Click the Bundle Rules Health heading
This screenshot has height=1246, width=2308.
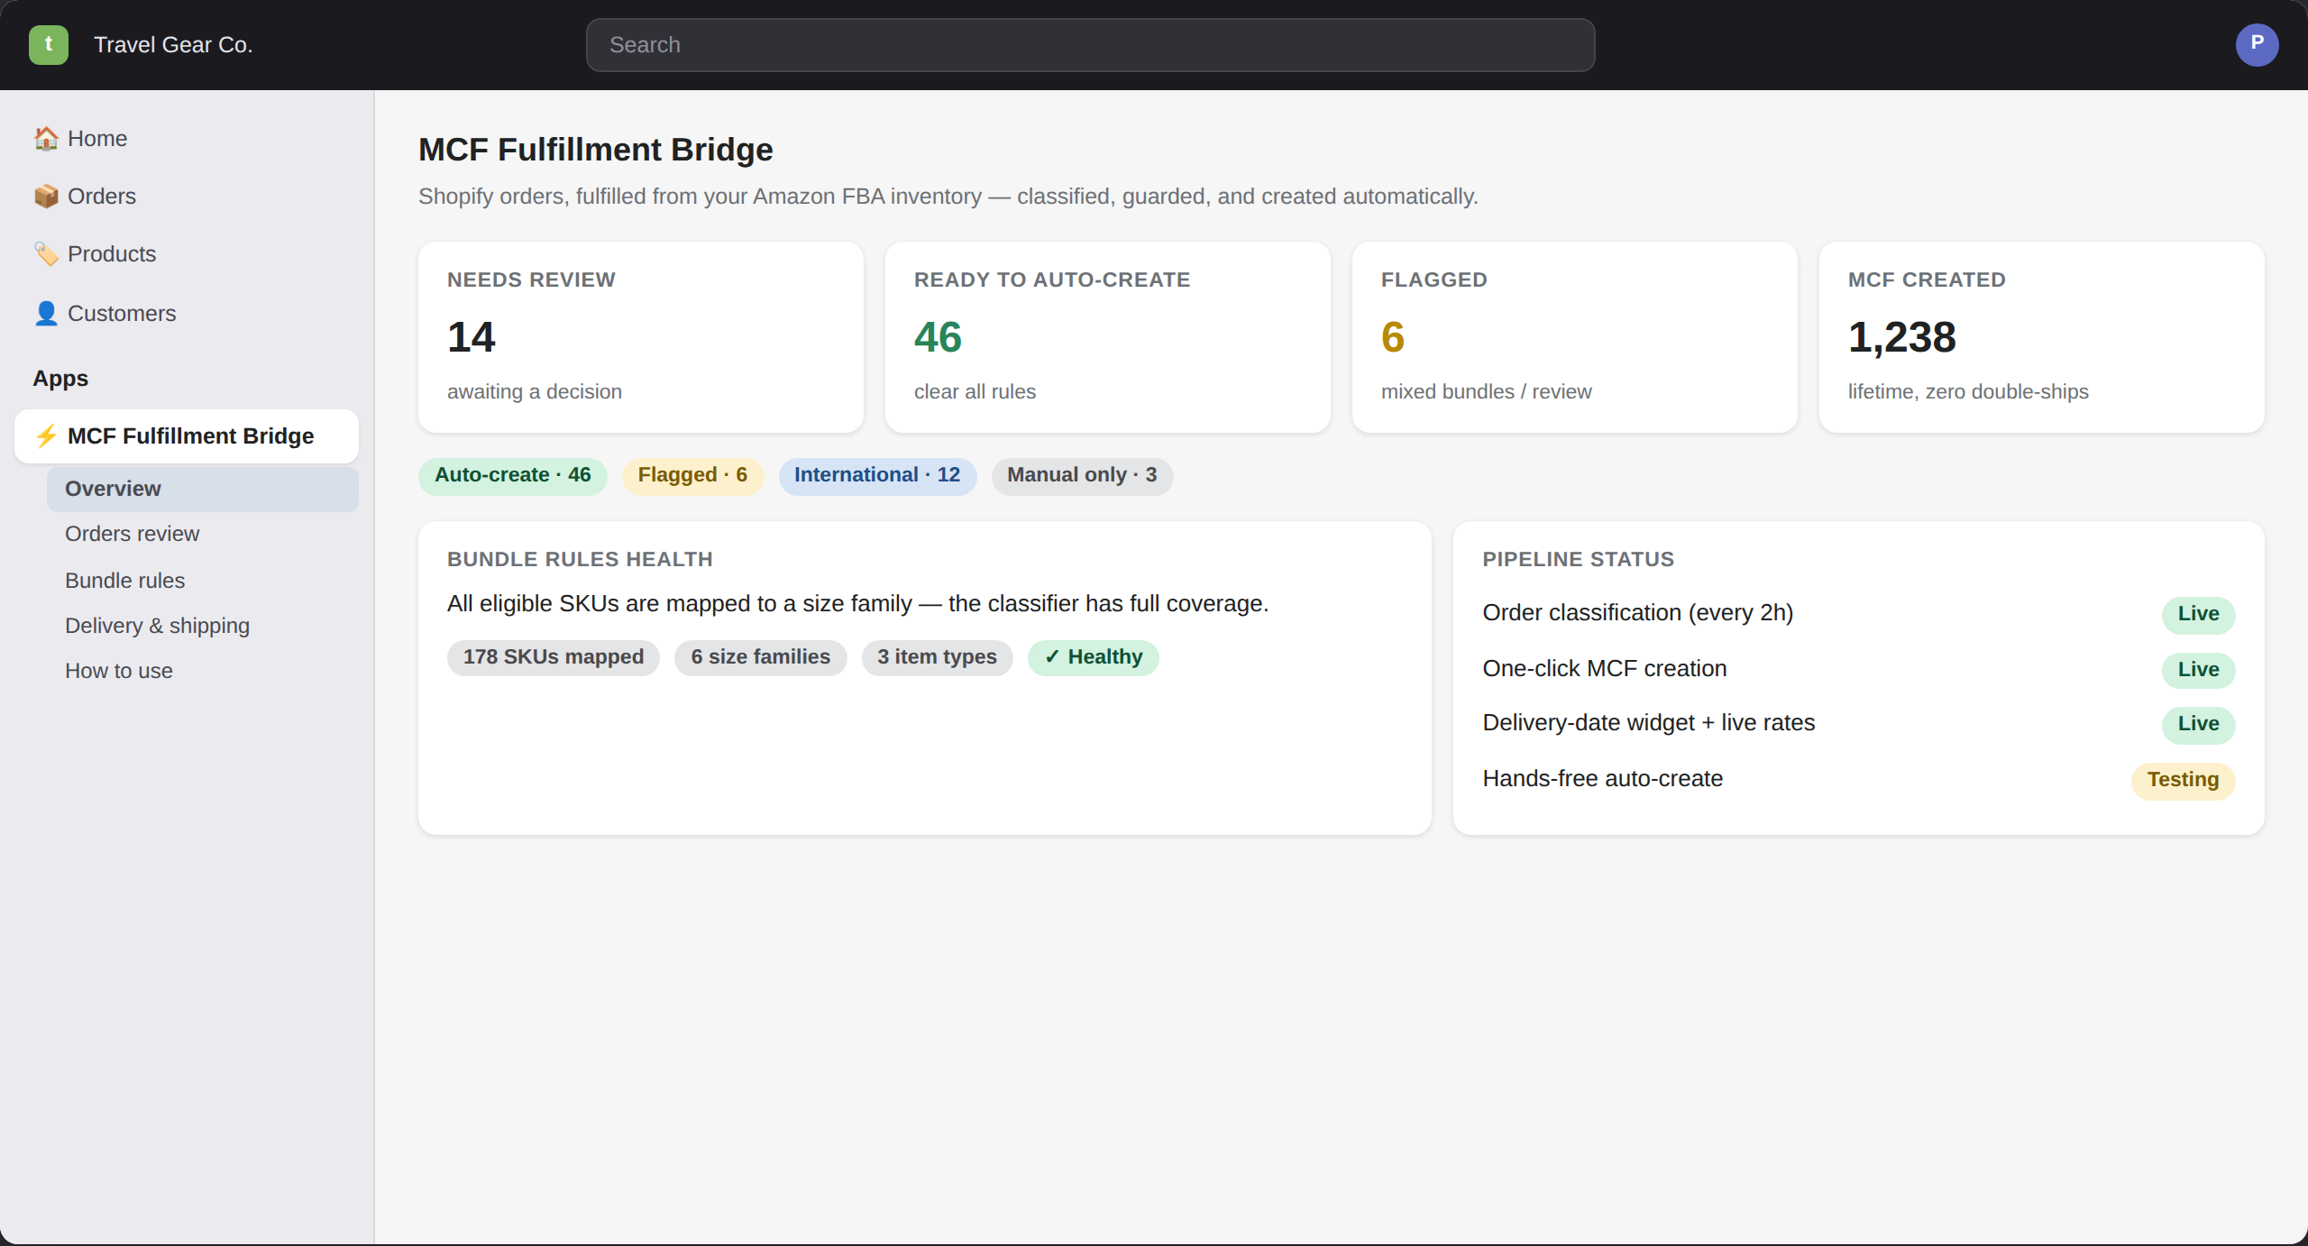[x=580, y=560]
